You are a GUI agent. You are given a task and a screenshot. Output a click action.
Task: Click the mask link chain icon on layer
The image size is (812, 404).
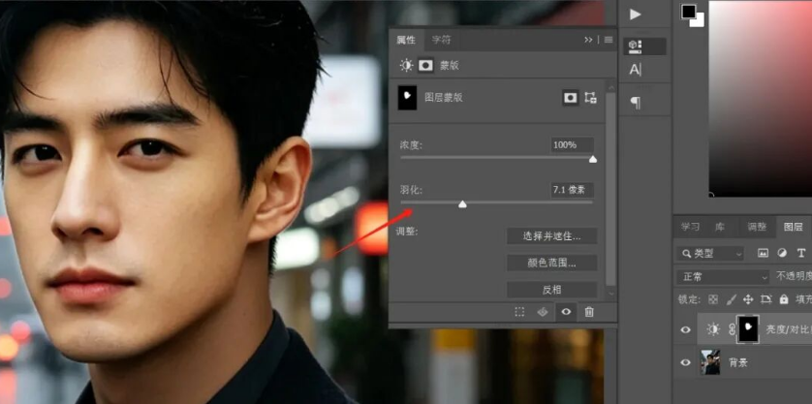pyautogui.click(x=733, y=328)
